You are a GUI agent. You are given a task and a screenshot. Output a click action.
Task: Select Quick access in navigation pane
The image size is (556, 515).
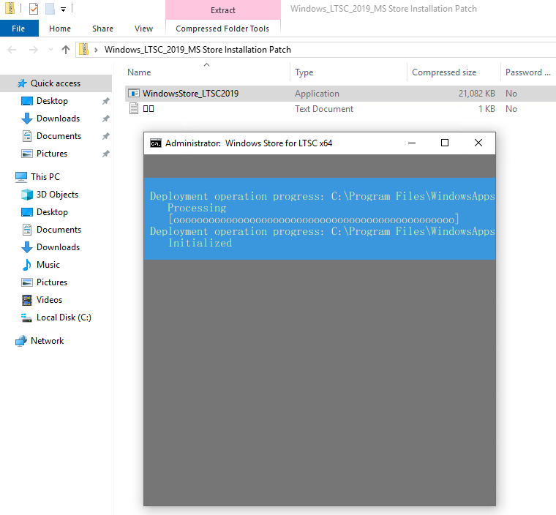pyautogui.click(x=56, y=83)
